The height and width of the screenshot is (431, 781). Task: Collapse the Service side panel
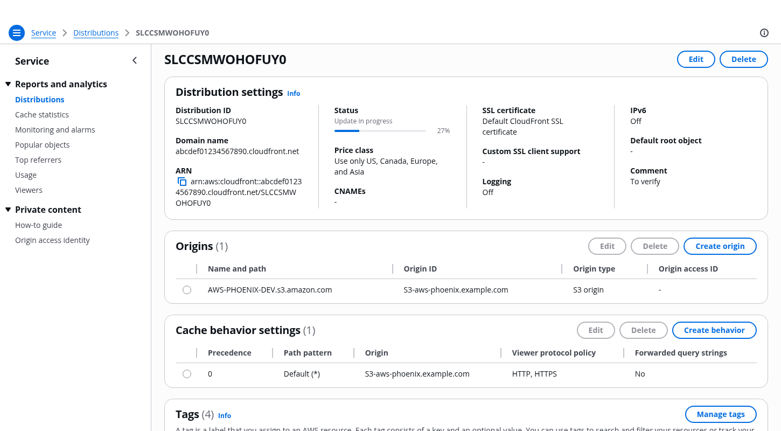point(135,61)
